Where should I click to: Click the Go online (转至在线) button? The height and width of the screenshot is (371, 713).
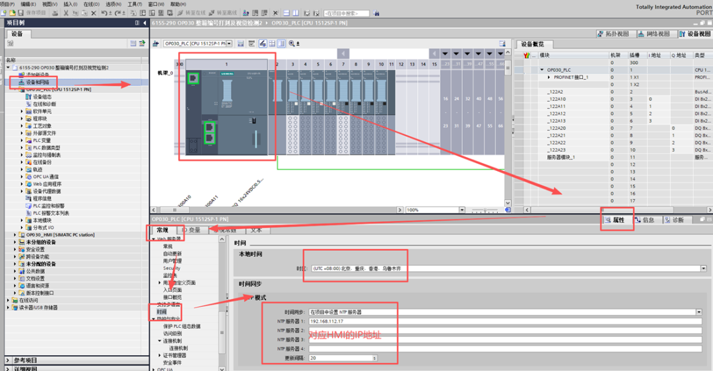[x=192, y=13]
